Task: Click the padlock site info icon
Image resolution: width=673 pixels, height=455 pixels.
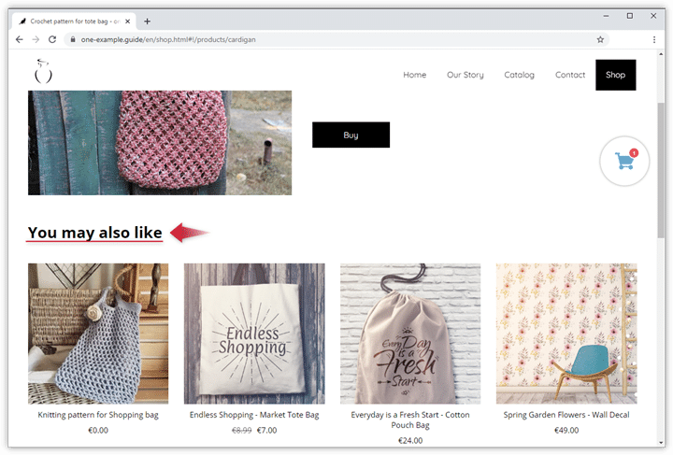Action: 72,39
